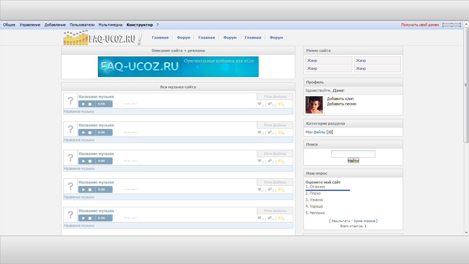Screen dimensions: 469x264
Task: Click the Добавить клип link
Action: (x=340, y=99)
